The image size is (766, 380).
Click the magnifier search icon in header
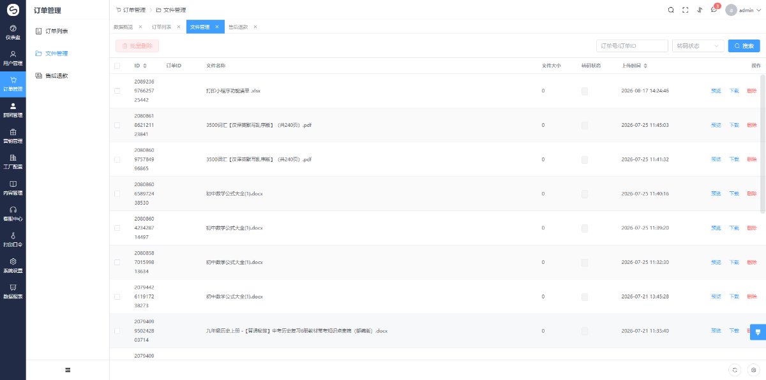pos(671,10)
